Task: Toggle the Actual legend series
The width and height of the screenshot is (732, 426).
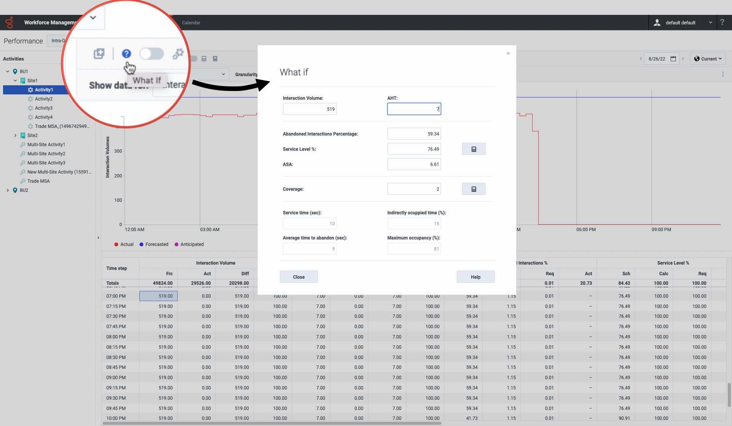Action: coord(124,244)
